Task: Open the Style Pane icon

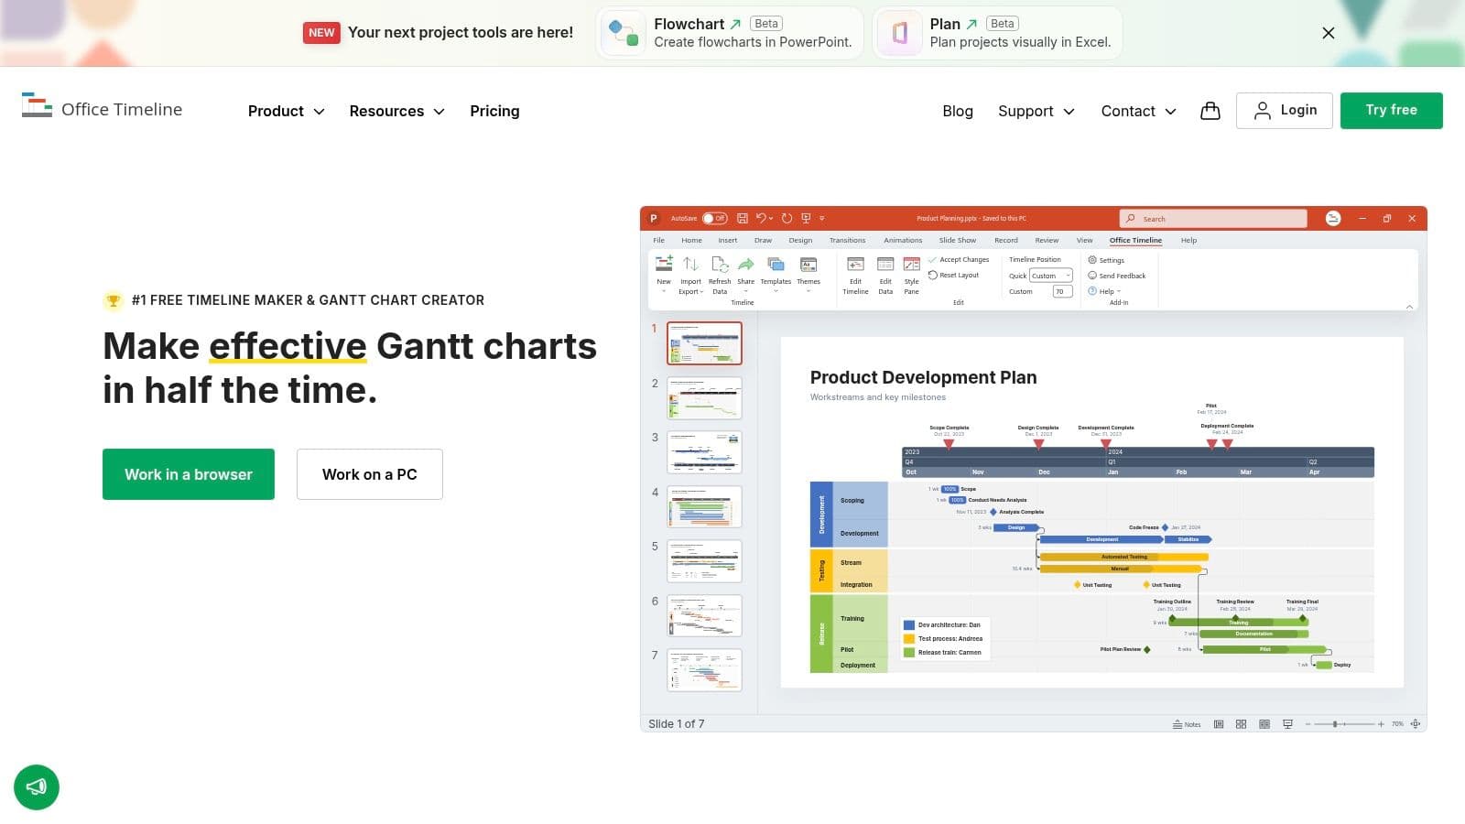Action: [912, 266]
